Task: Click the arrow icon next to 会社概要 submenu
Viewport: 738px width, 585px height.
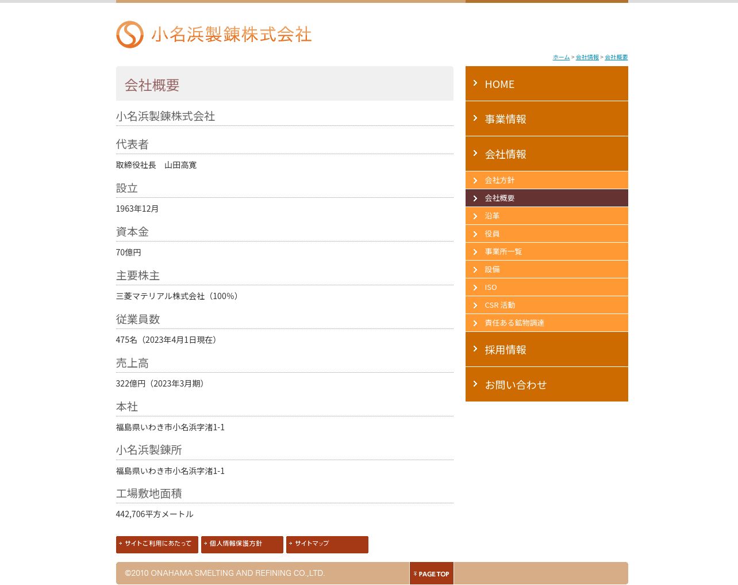Action: [x=475, y=198]
